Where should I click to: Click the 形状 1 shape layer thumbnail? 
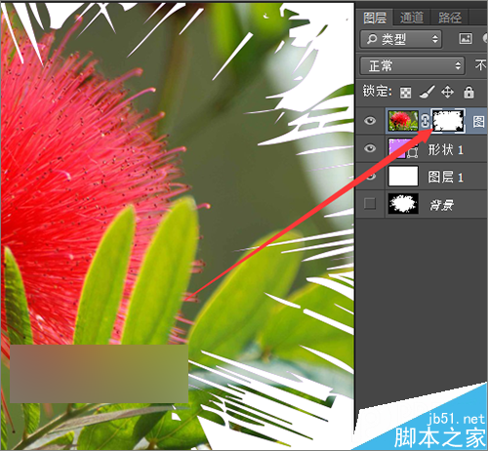403,148
